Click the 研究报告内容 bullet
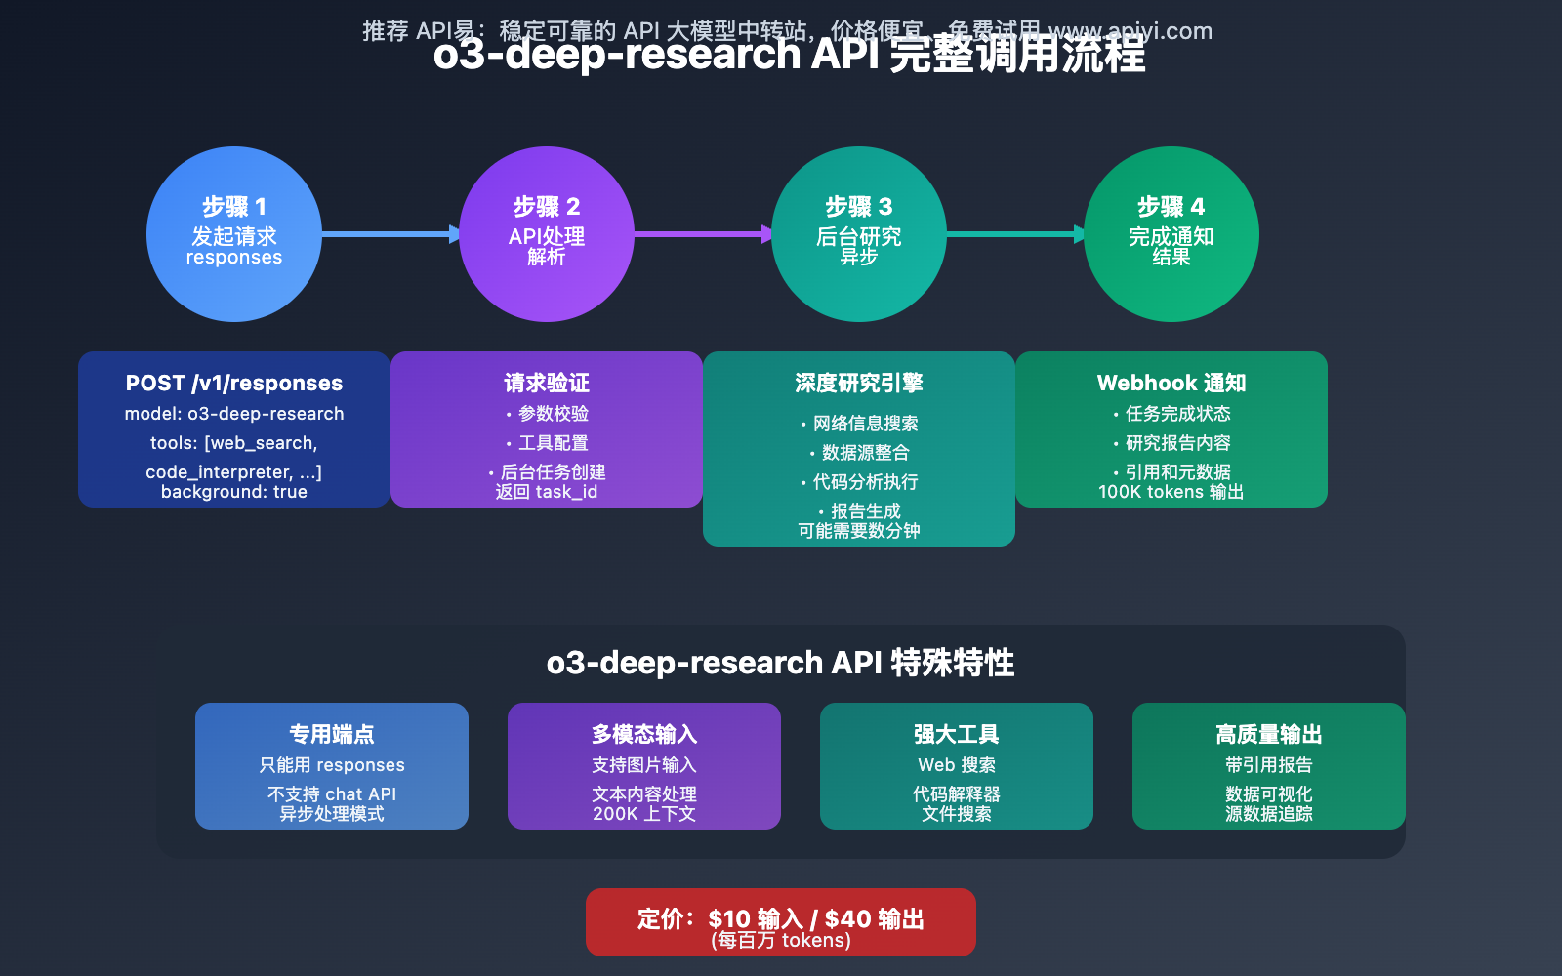 point(1171,443)
